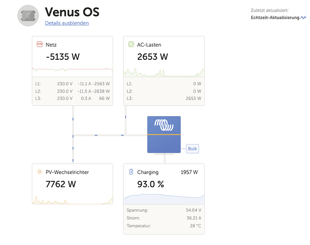Click the battery Charging icon
This screenshot has height=245, width=310.
[x=131, y=171]
